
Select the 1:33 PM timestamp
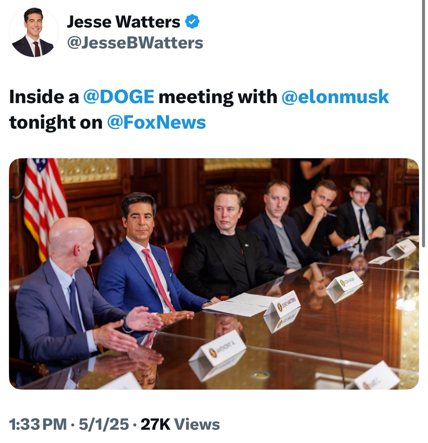click(38, 424)
